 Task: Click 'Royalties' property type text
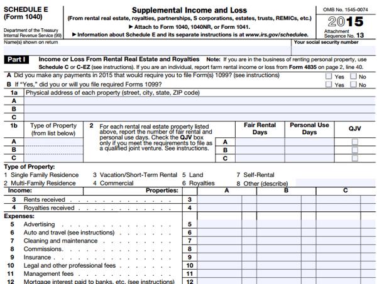(202, 183)
